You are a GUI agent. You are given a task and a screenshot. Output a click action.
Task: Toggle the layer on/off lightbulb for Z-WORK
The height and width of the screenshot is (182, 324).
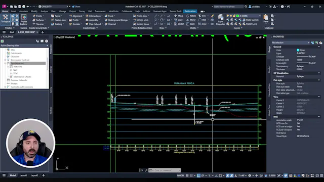point(228,16)
